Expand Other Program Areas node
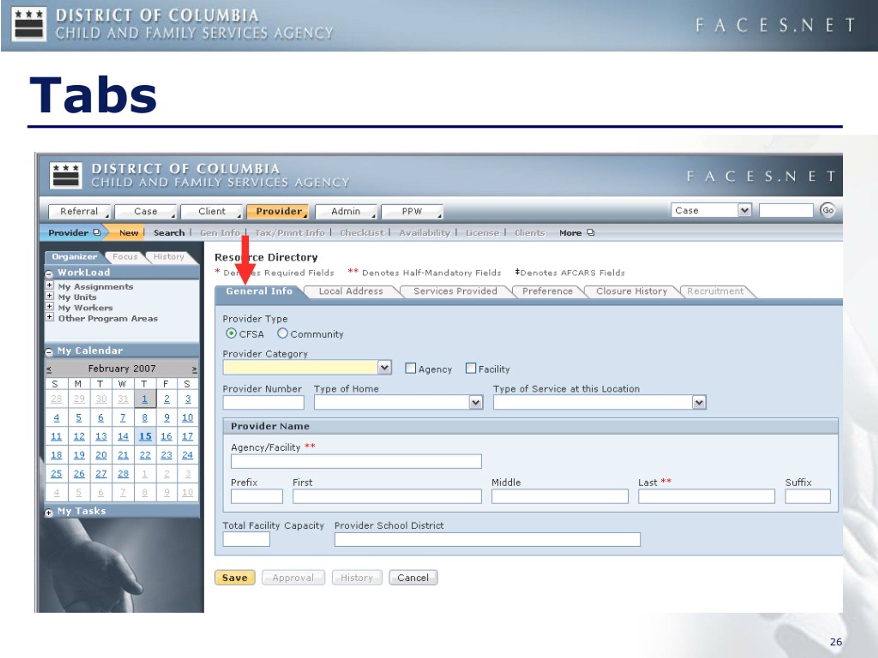The width and height of the screenshot is (878, 658). pos(50,317)
